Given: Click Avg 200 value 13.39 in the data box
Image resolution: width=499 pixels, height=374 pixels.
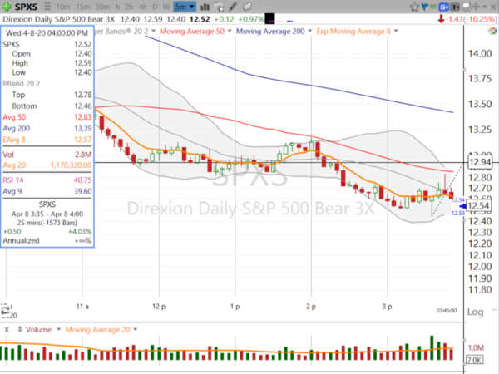Looking at the screenshot, I should pos(82,129).
